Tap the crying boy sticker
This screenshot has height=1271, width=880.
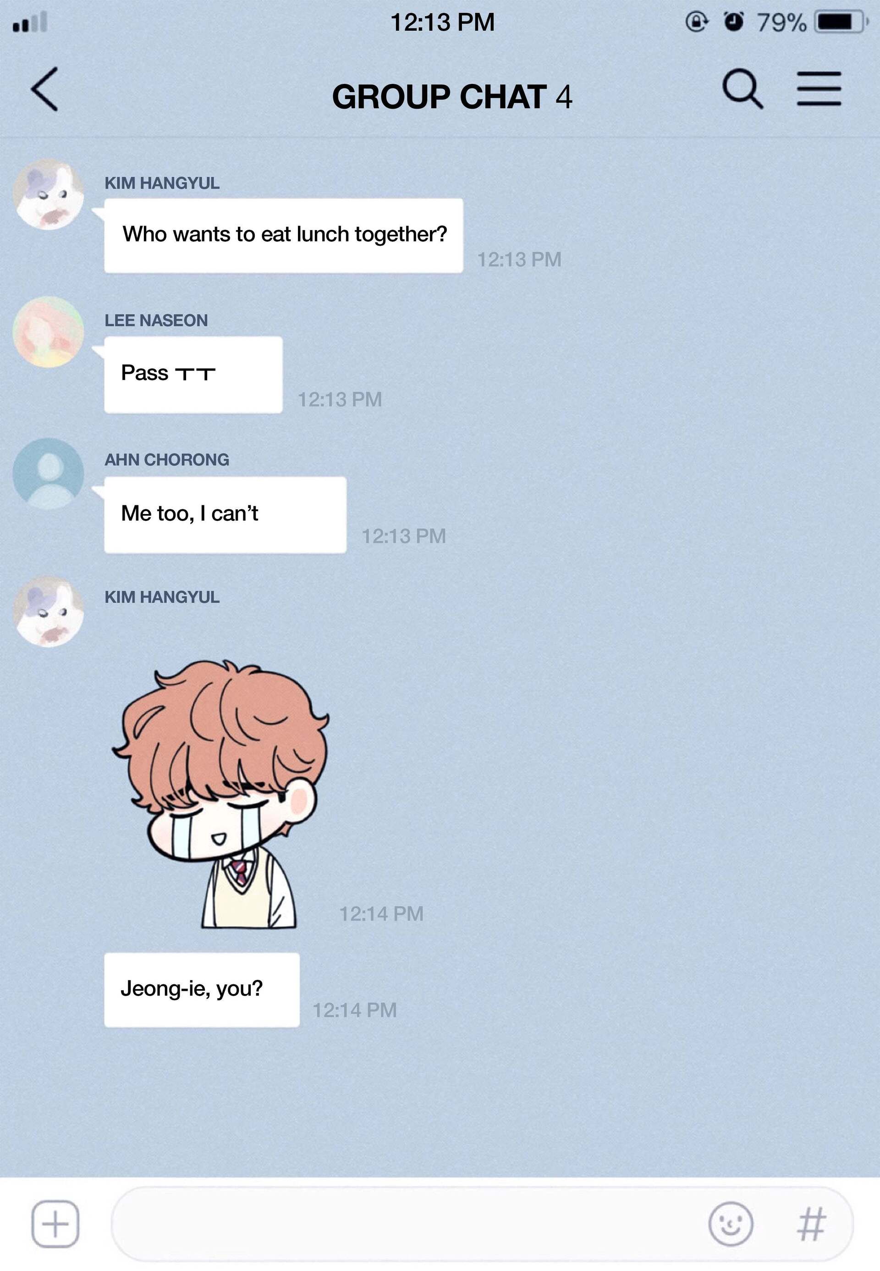pos(220,794)
